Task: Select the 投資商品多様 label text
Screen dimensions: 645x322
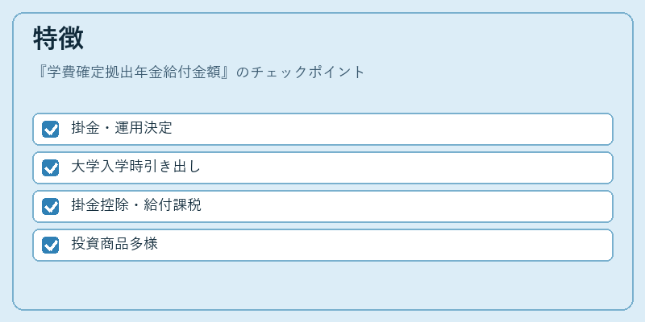Action: coord(114,244)
